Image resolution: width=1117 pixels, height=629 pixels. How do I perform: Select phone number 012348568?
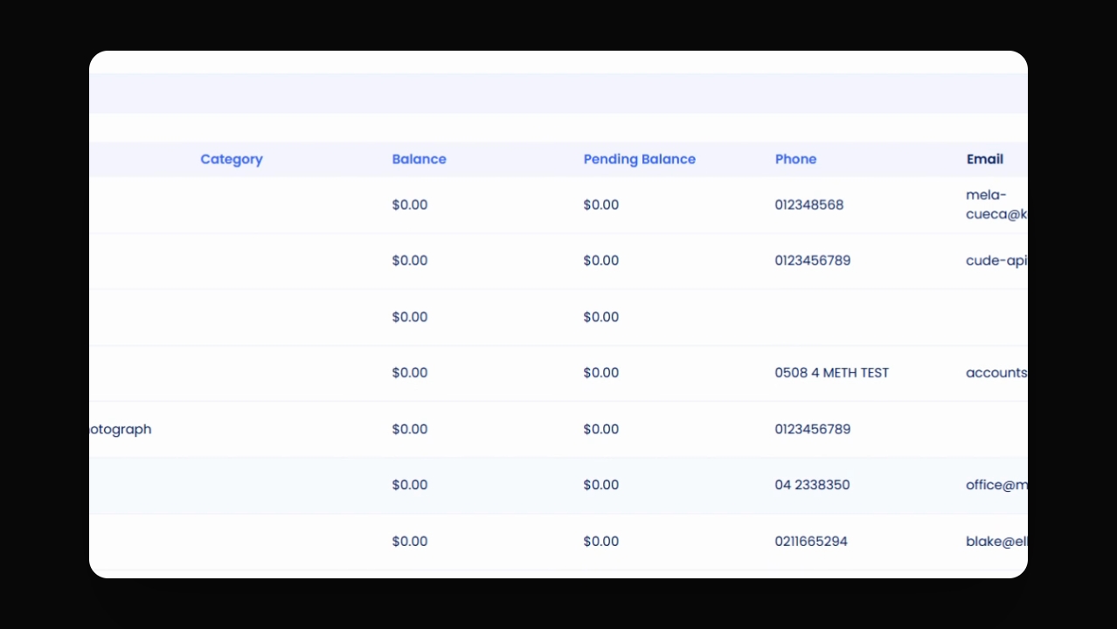pyautogui.click(x=808, y=204)
